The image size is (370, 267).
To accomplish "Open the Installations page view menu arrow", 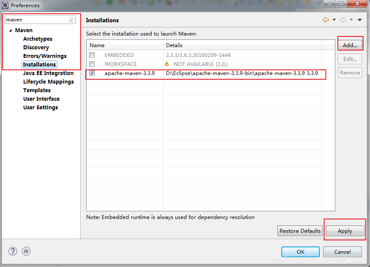I will tap(360, 20).
